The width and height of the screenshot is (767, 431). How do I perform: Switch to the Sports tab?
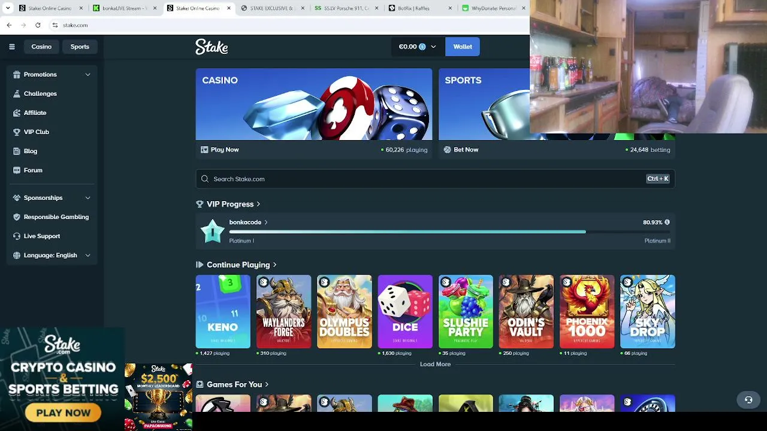click(x=80, y=47)
